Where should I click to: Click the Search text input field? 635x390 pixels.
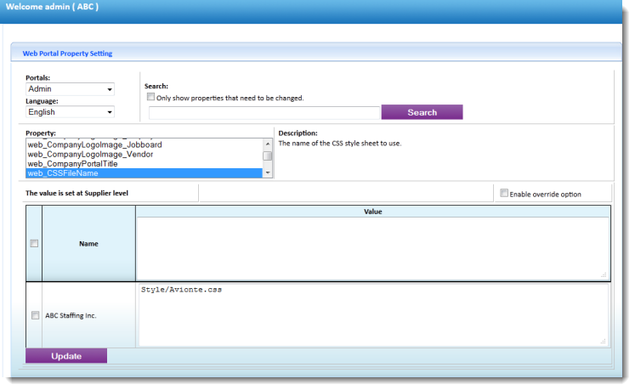tap(264, 112)
